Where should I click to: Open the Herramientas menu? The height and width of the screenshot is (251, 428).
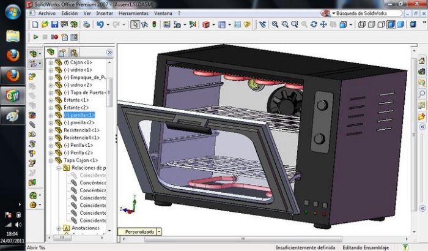133,13
